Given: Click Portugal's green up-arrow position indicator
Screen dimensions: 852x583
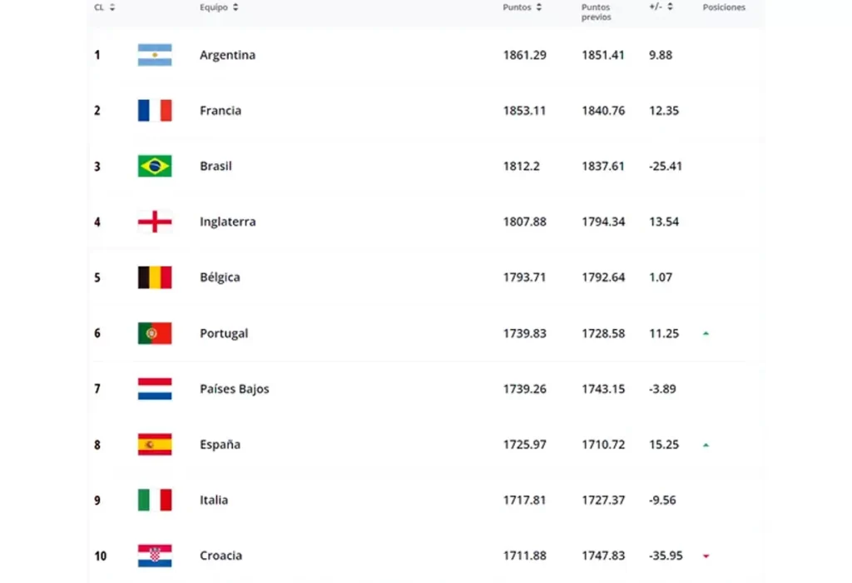Looking at the screenshot, I should coord(706,333).
